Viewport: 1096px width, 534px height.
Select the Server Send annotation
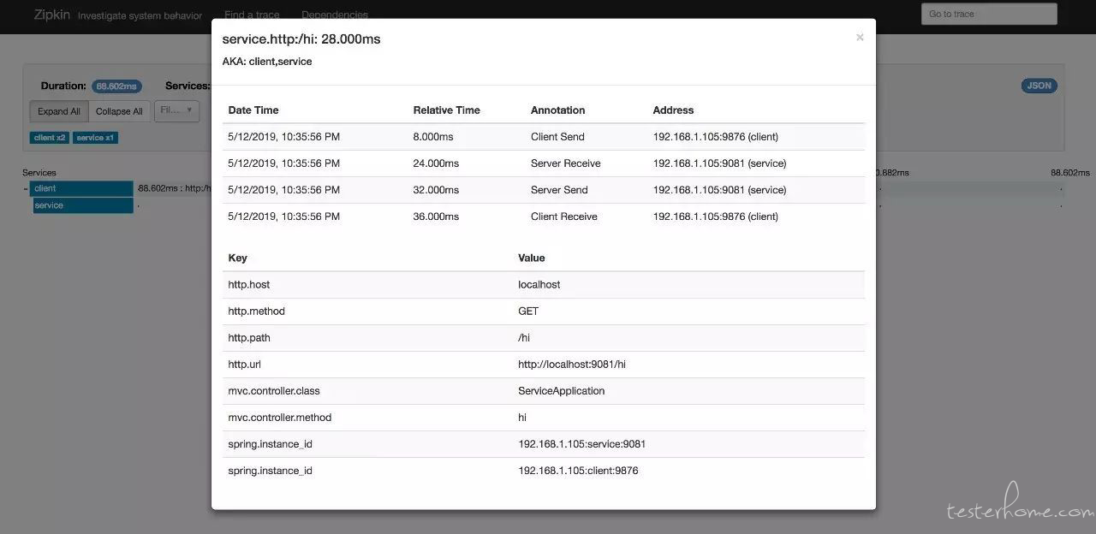[559, 189]
